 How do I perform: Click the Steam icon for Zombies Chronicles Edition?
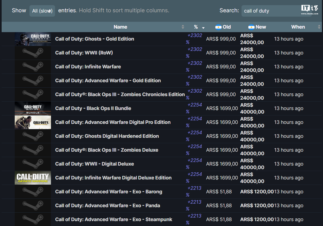click(x=33, y=94)
